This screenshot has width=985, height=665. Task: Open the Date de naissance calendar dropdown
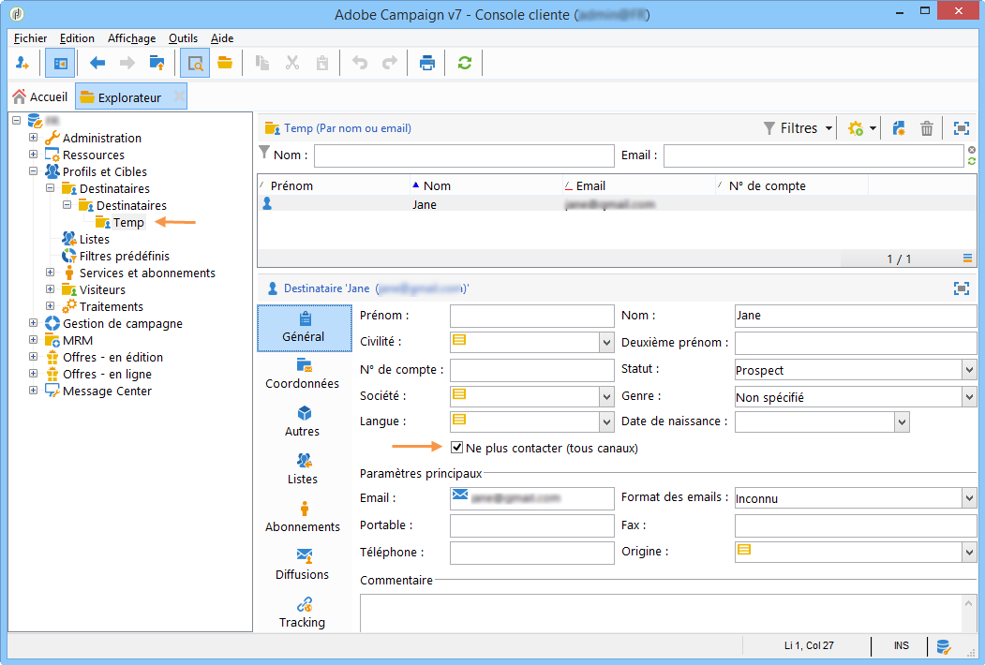903,422
